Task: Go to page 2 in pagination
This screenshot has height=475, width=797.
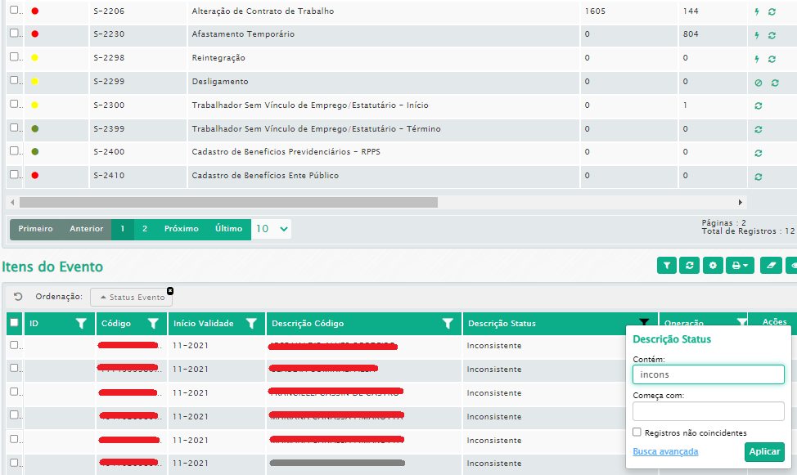Action: 145,229
